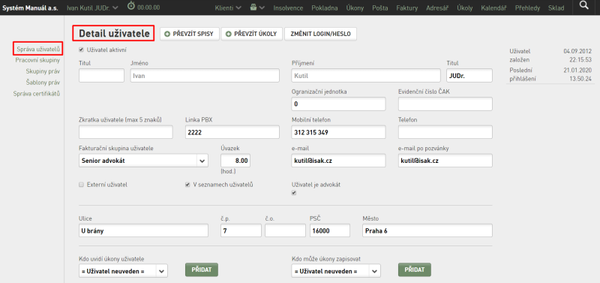
Task: Click Město field with Praha 6
Action: click(427, 231)
